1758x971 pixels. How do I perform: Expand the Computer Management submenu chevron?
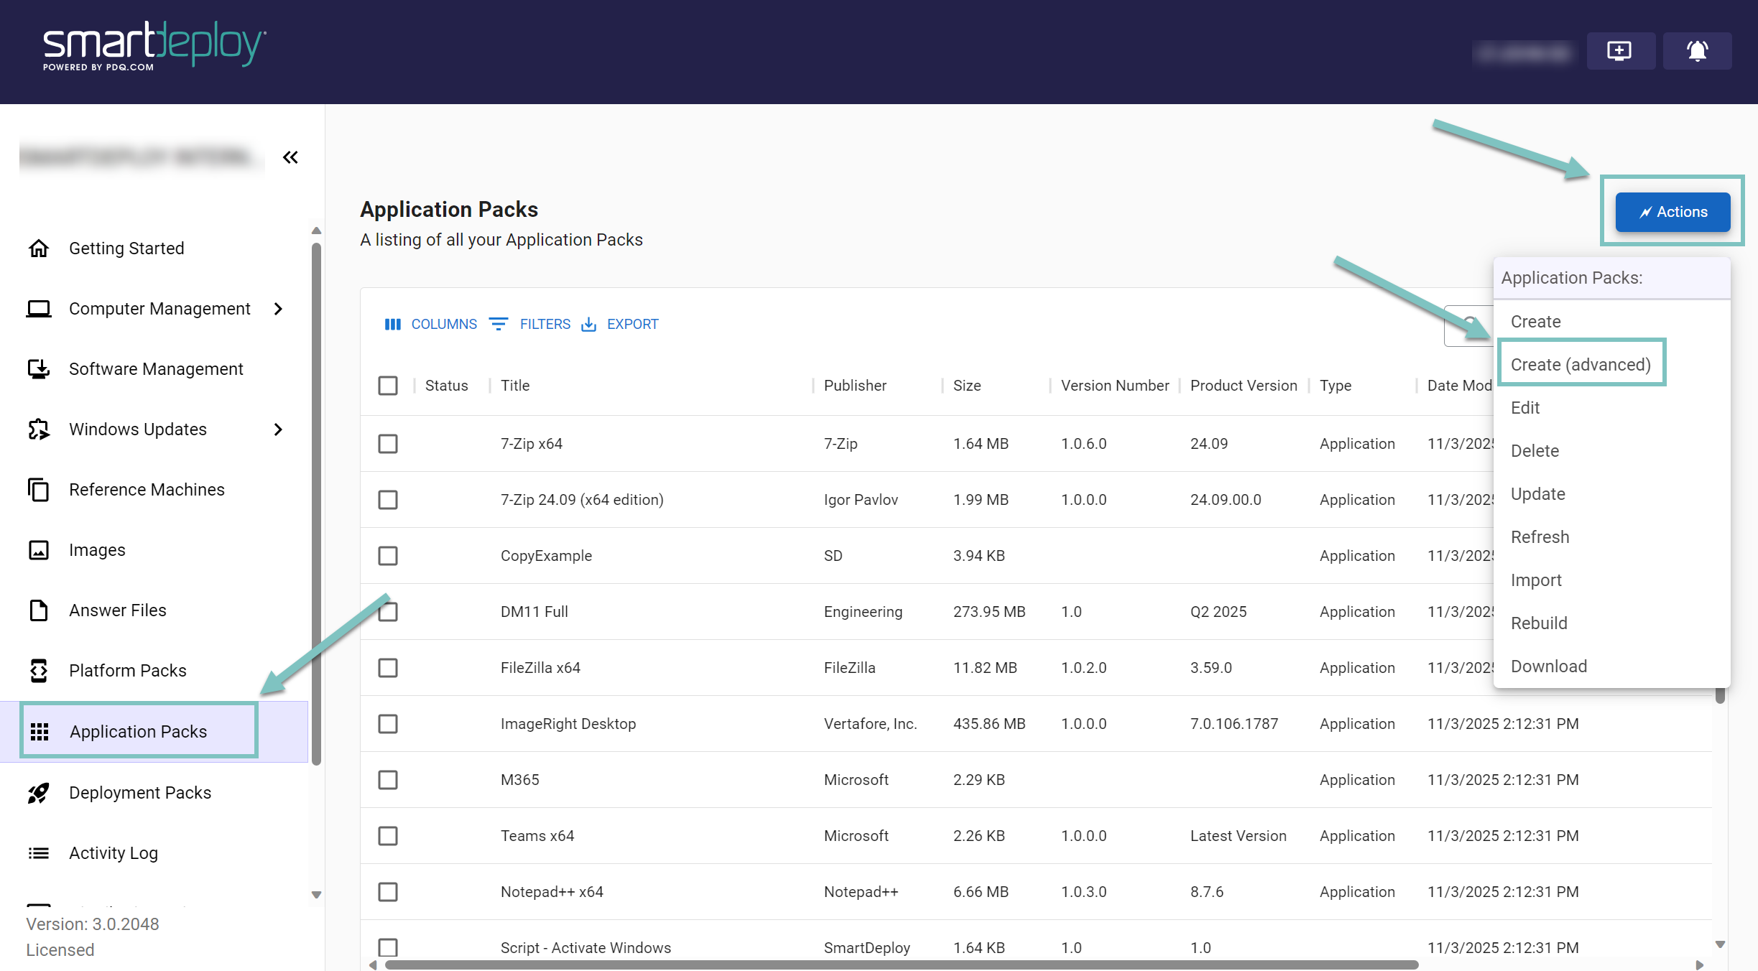point(279,309)
